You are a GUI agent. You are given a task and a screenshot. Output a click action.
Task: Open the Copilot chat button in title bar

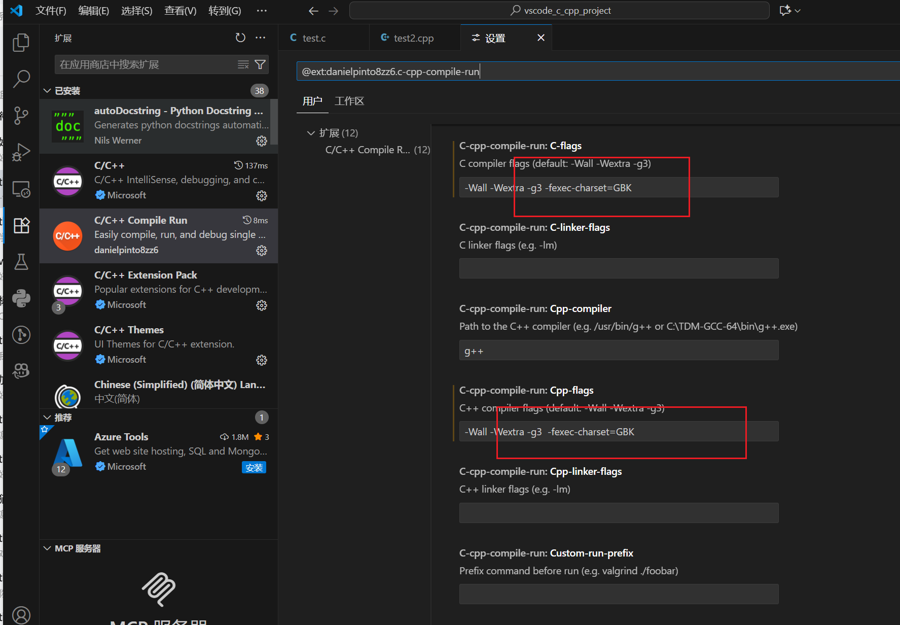pos(785,11)
